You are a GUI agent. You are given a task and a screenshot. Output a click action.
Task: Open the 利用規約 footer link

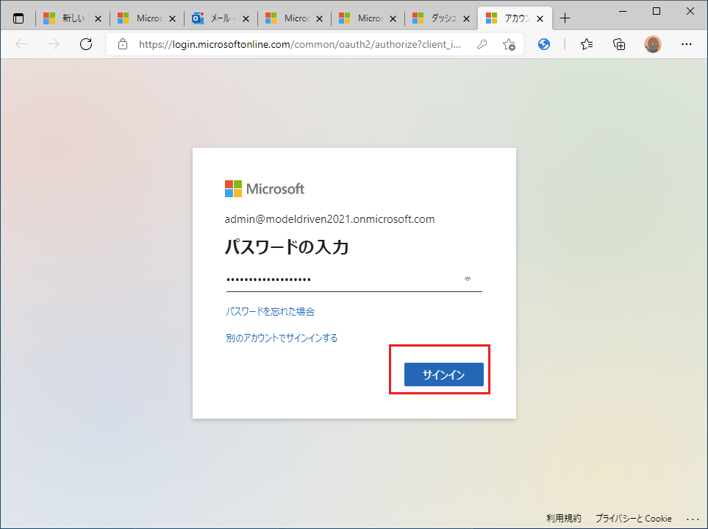tap(563, 518)
